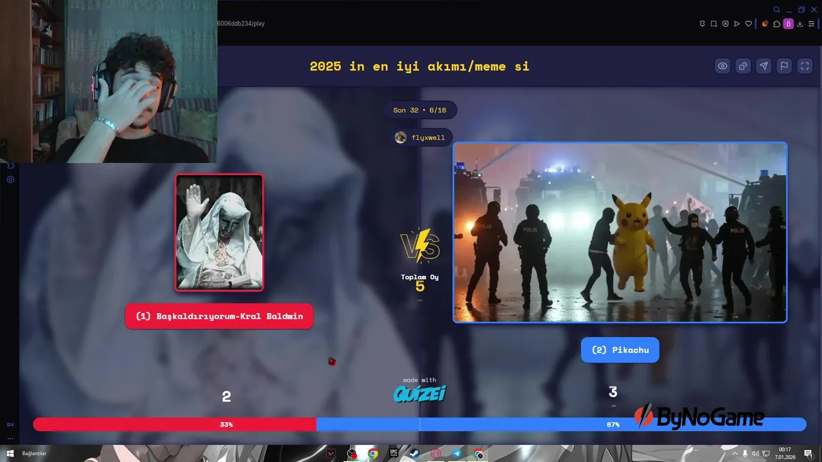Open ad blocker shield icon
Screen dimensions: 822x462
tap(725, 24)
